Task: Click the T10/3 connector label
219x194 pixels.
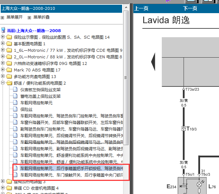Action: pyautogui.click(x=191, y=129)
